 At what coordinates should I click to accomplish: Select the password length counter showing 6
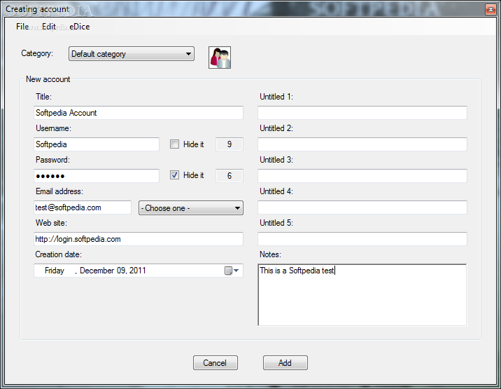tap(230, 175)
